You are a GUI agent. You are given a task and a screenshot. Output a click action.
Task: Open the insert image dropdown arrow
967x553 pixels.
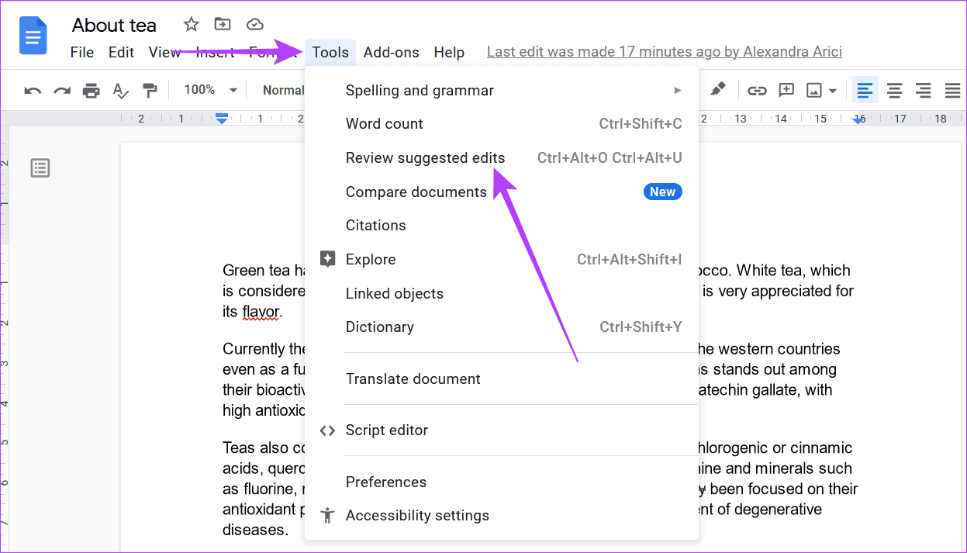[833, 91]
